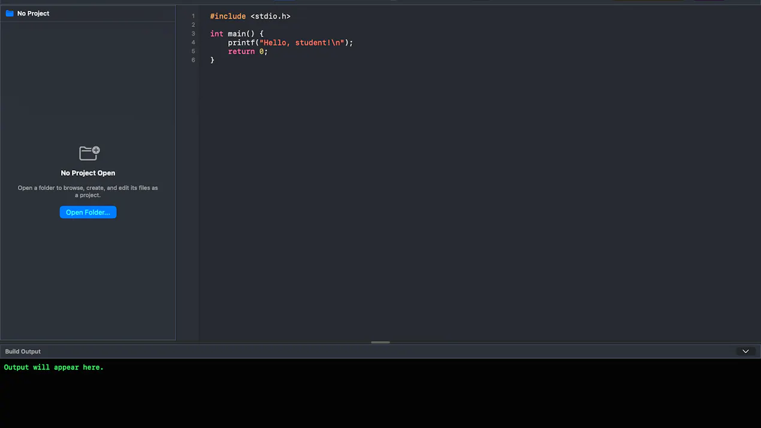This screenshot has width=761, height=428.
Task: Click line number 4 in the gutter
Action: click(x=193, y=43)
